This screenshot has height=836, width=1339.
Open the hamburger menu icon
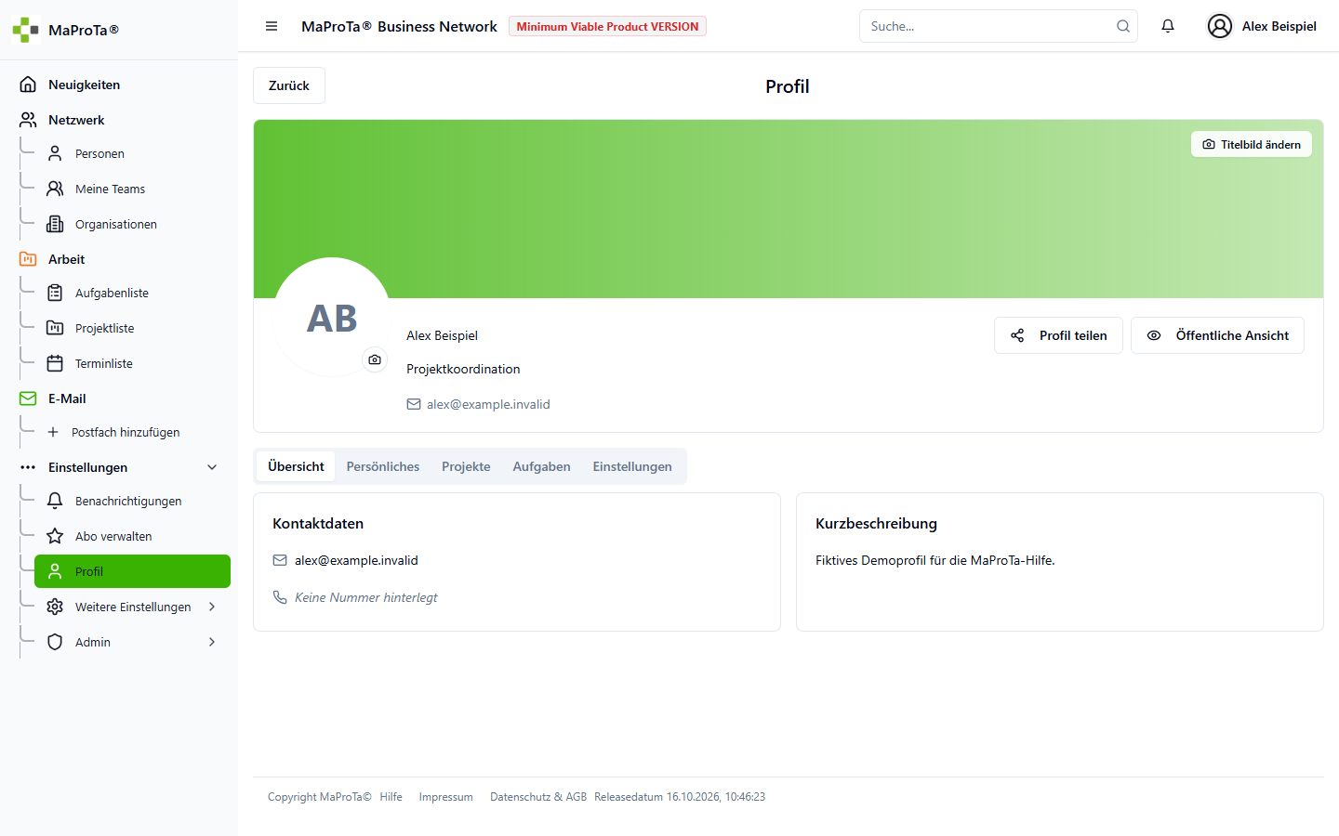pos(272,26)
